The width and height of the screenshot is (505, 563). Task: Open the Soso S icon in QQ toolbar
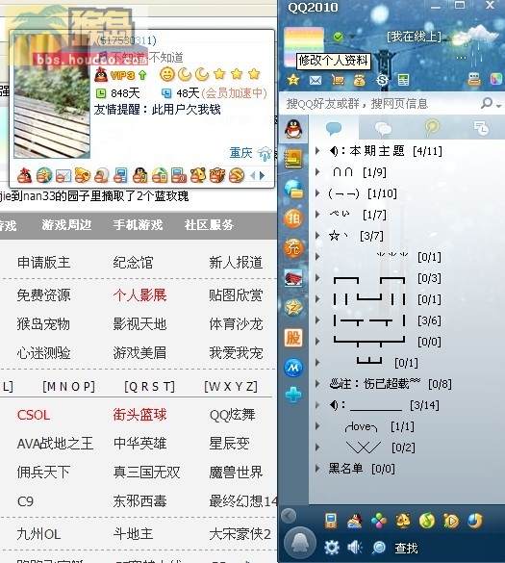click(382, 80)
